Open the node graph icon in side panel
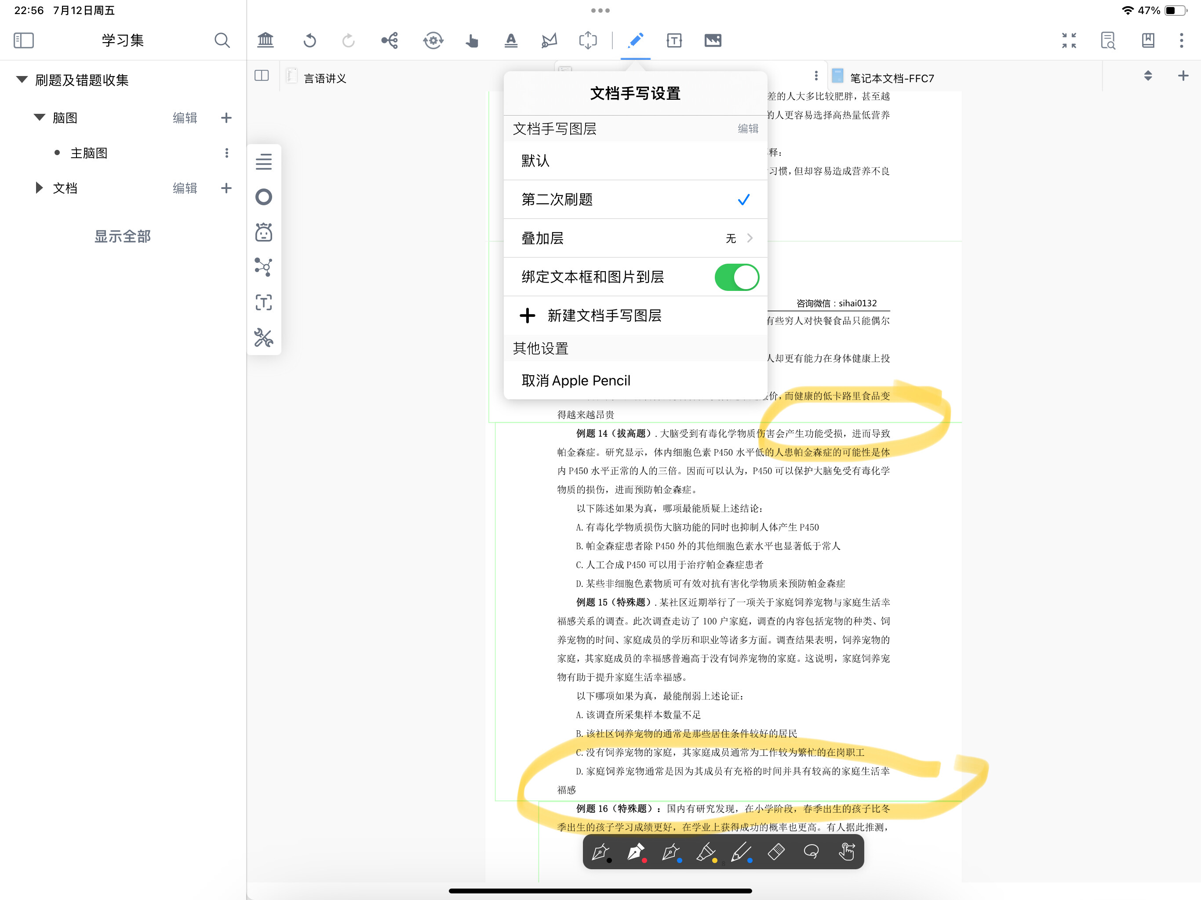Screen dimensions: 1201x900 click(x=264, y=267)
